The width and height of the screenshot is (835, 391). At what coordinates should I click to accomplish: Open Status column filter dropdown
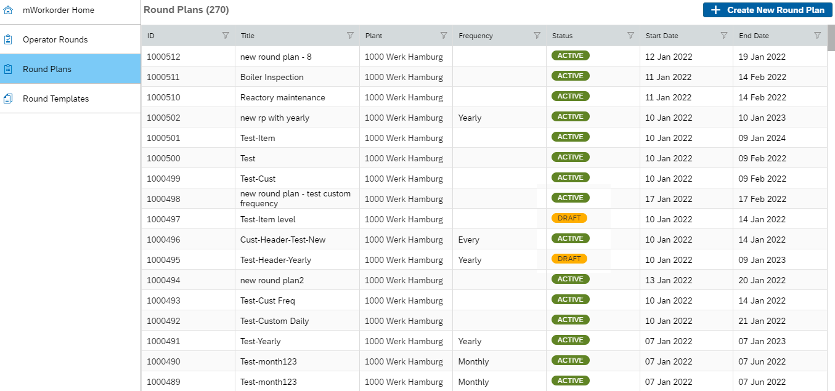coord(630,36)
